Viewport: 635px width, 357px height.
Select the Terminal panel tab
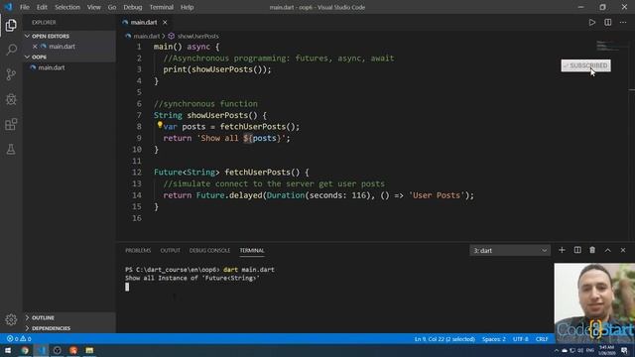(251, 251)
